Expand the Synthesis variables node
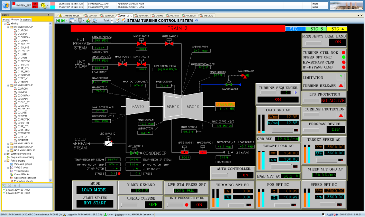The height and width of the screenshot is (217, 365). [5, 154]
